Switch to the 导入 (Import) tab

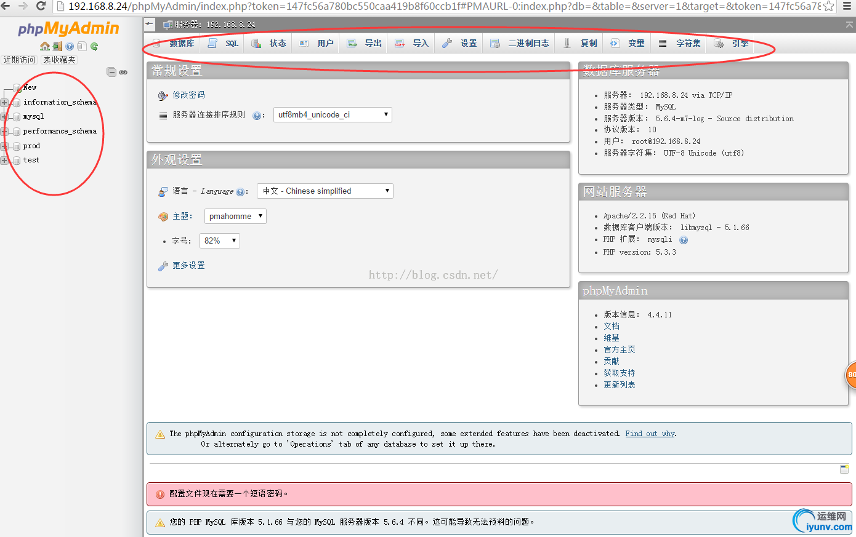411,44
